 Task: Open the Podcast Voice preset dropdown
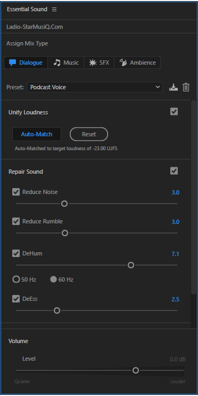pyautogui.click(x=95, y=87)
